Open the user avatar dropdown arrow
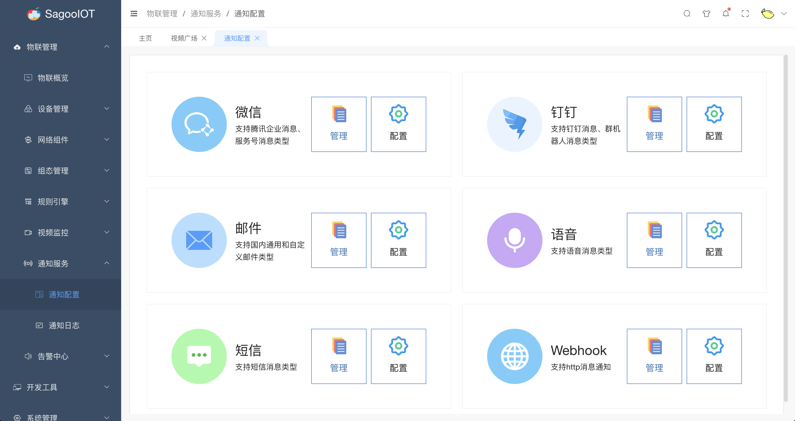The image size is (795, 421). coord(784,14)
